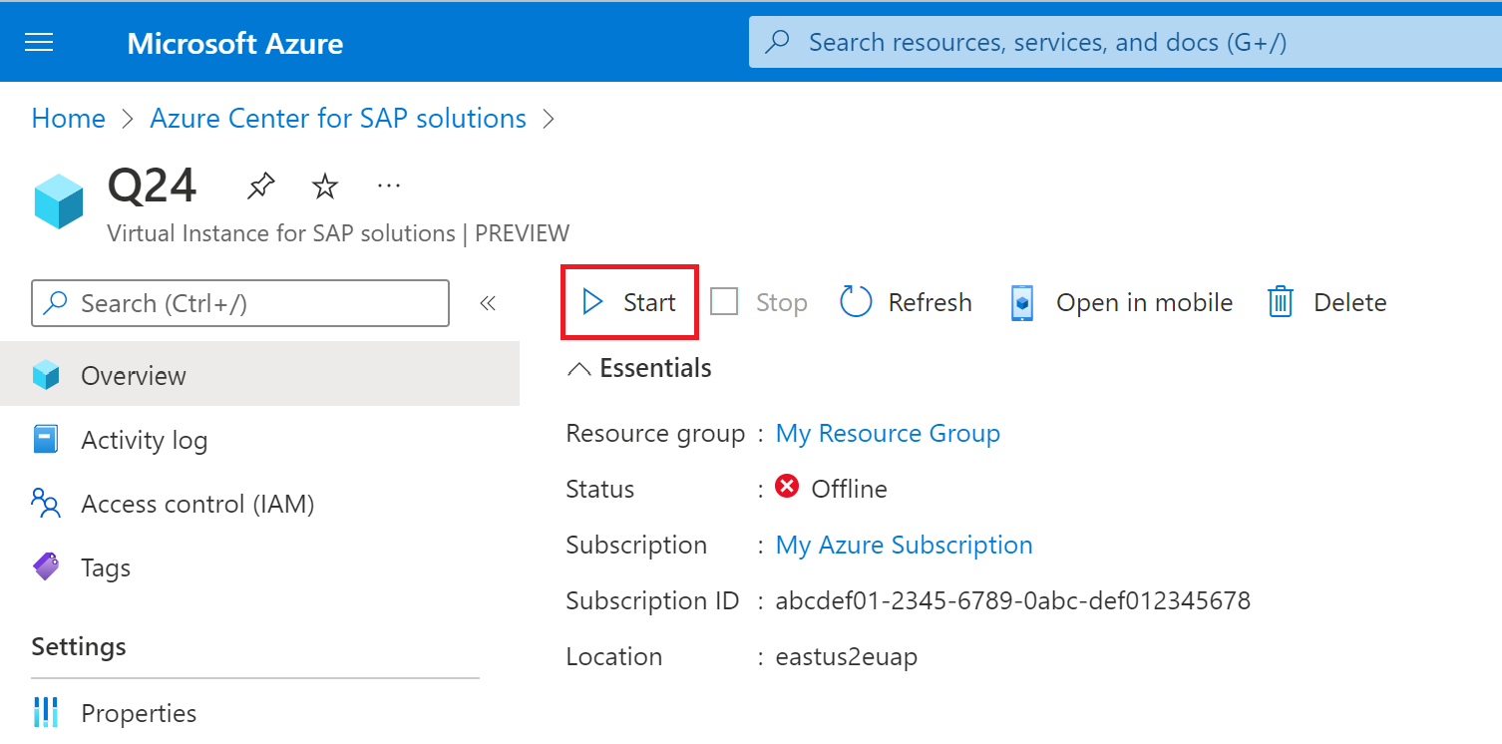Click the Resource group field label
The height and width of the screenshot is (744, 1502).
click(x=655, y=433)
